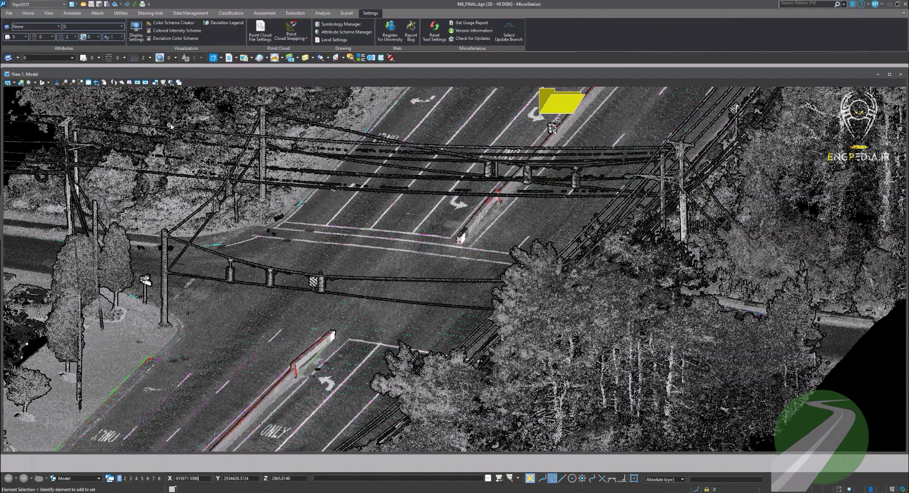Click Check for Updates
Viewport: 909px width, 493px height.
[472, 38]
